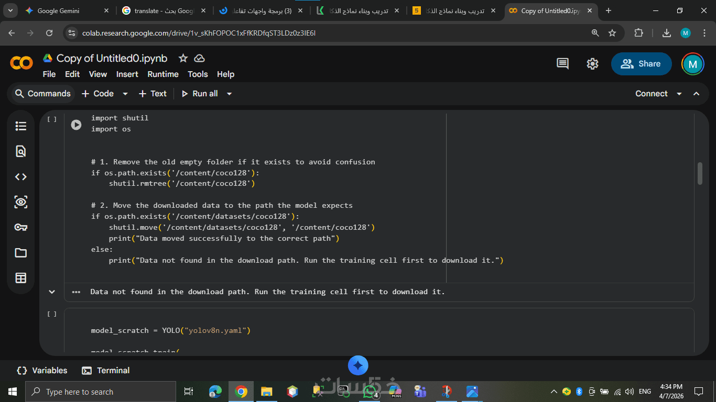Open the comments panel icon
The image size is (716, 402).
click(x=562, y=64)
